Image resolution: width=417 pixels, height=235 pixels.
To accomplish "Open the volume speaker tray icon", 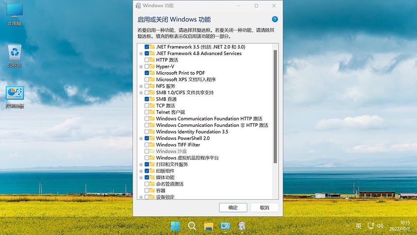I will point(380,226).
